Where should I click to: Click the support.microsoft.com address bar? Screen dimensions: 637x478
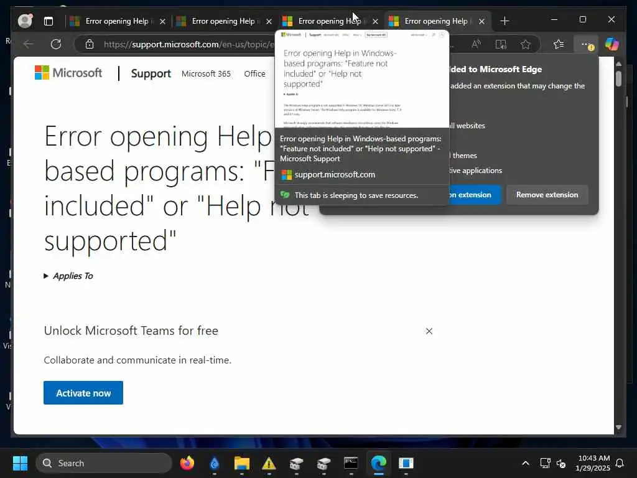(x=189, y=44)
